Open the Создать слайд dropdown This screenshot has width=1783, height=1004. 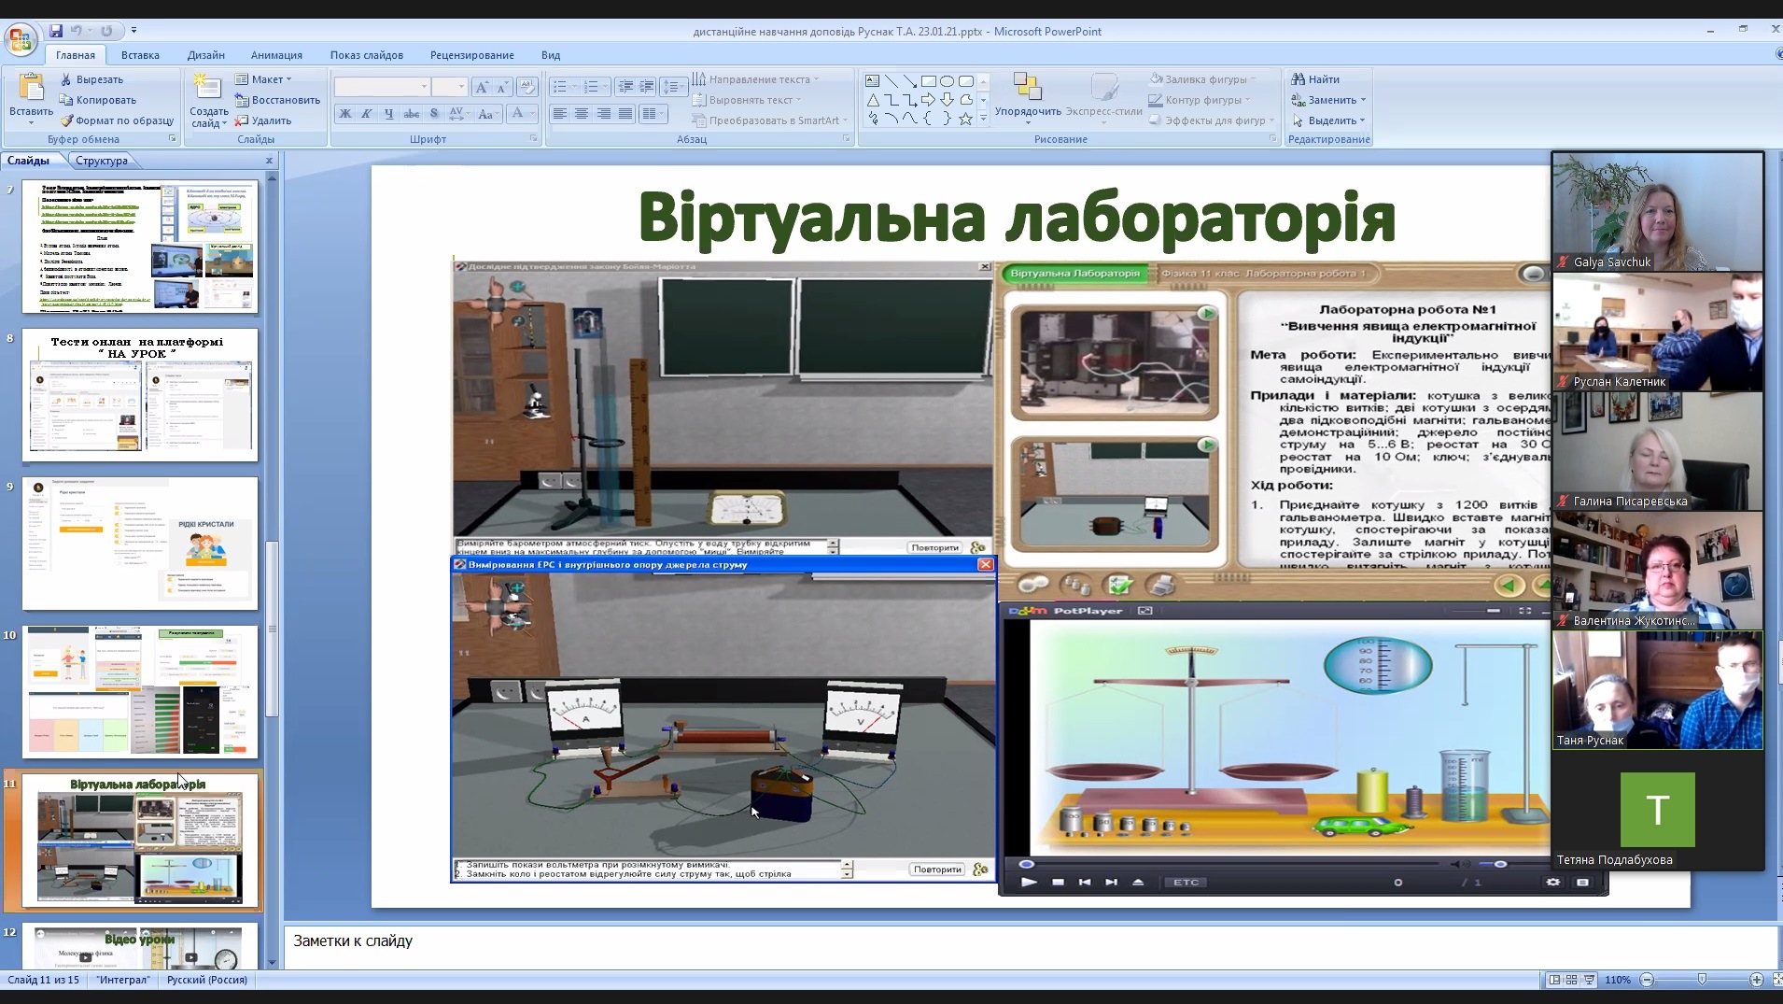(x=208, y=118)
